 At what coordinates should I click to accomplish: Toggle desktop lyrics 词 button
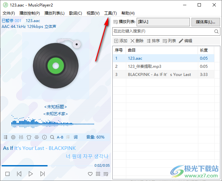(76, 137)
